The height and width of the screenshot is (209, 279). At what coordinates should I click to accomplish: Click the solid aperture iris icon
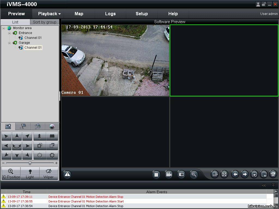(52, 155)
